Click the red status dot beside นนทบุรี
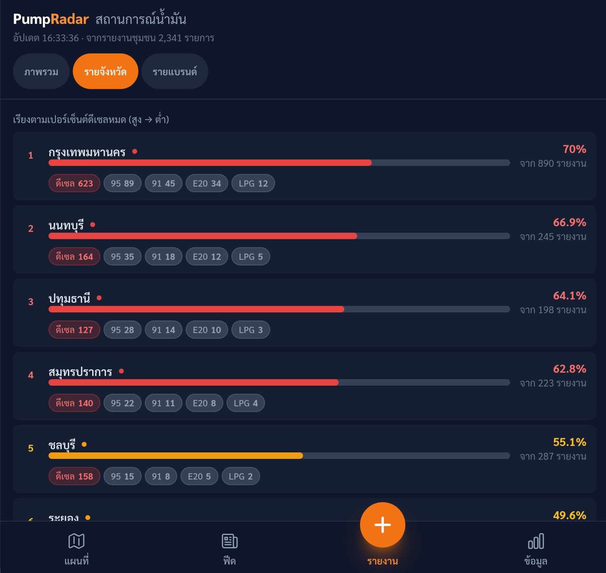Screen dimensions: 606x573 [93, 225]
